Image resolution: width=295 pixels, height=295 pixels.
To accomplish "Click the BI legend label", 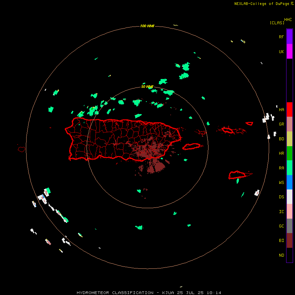I will click(281, 241).
